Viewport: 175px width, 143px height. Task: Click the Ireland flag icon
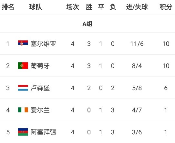click(x=23, y=110)
